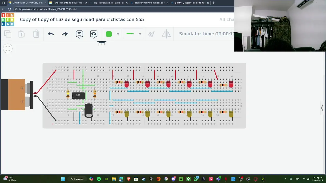Open the Notes annotation tool
This screenshot has width=326, height=183.
point(79,34)
